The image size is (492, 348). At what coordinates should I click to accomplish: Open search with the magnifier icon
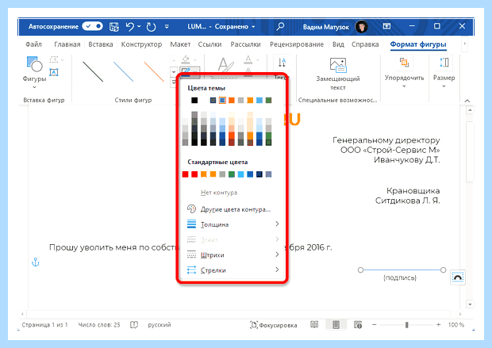[x=280, y=27]
